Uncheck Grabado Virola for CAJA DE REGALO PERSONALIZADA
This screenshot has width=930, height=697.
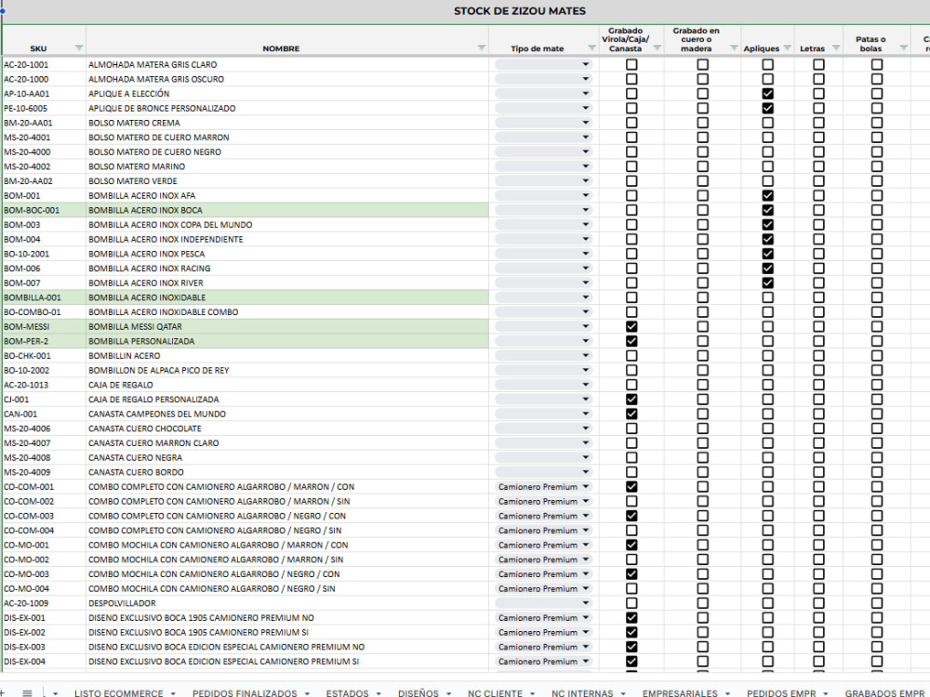coord(631,400)
